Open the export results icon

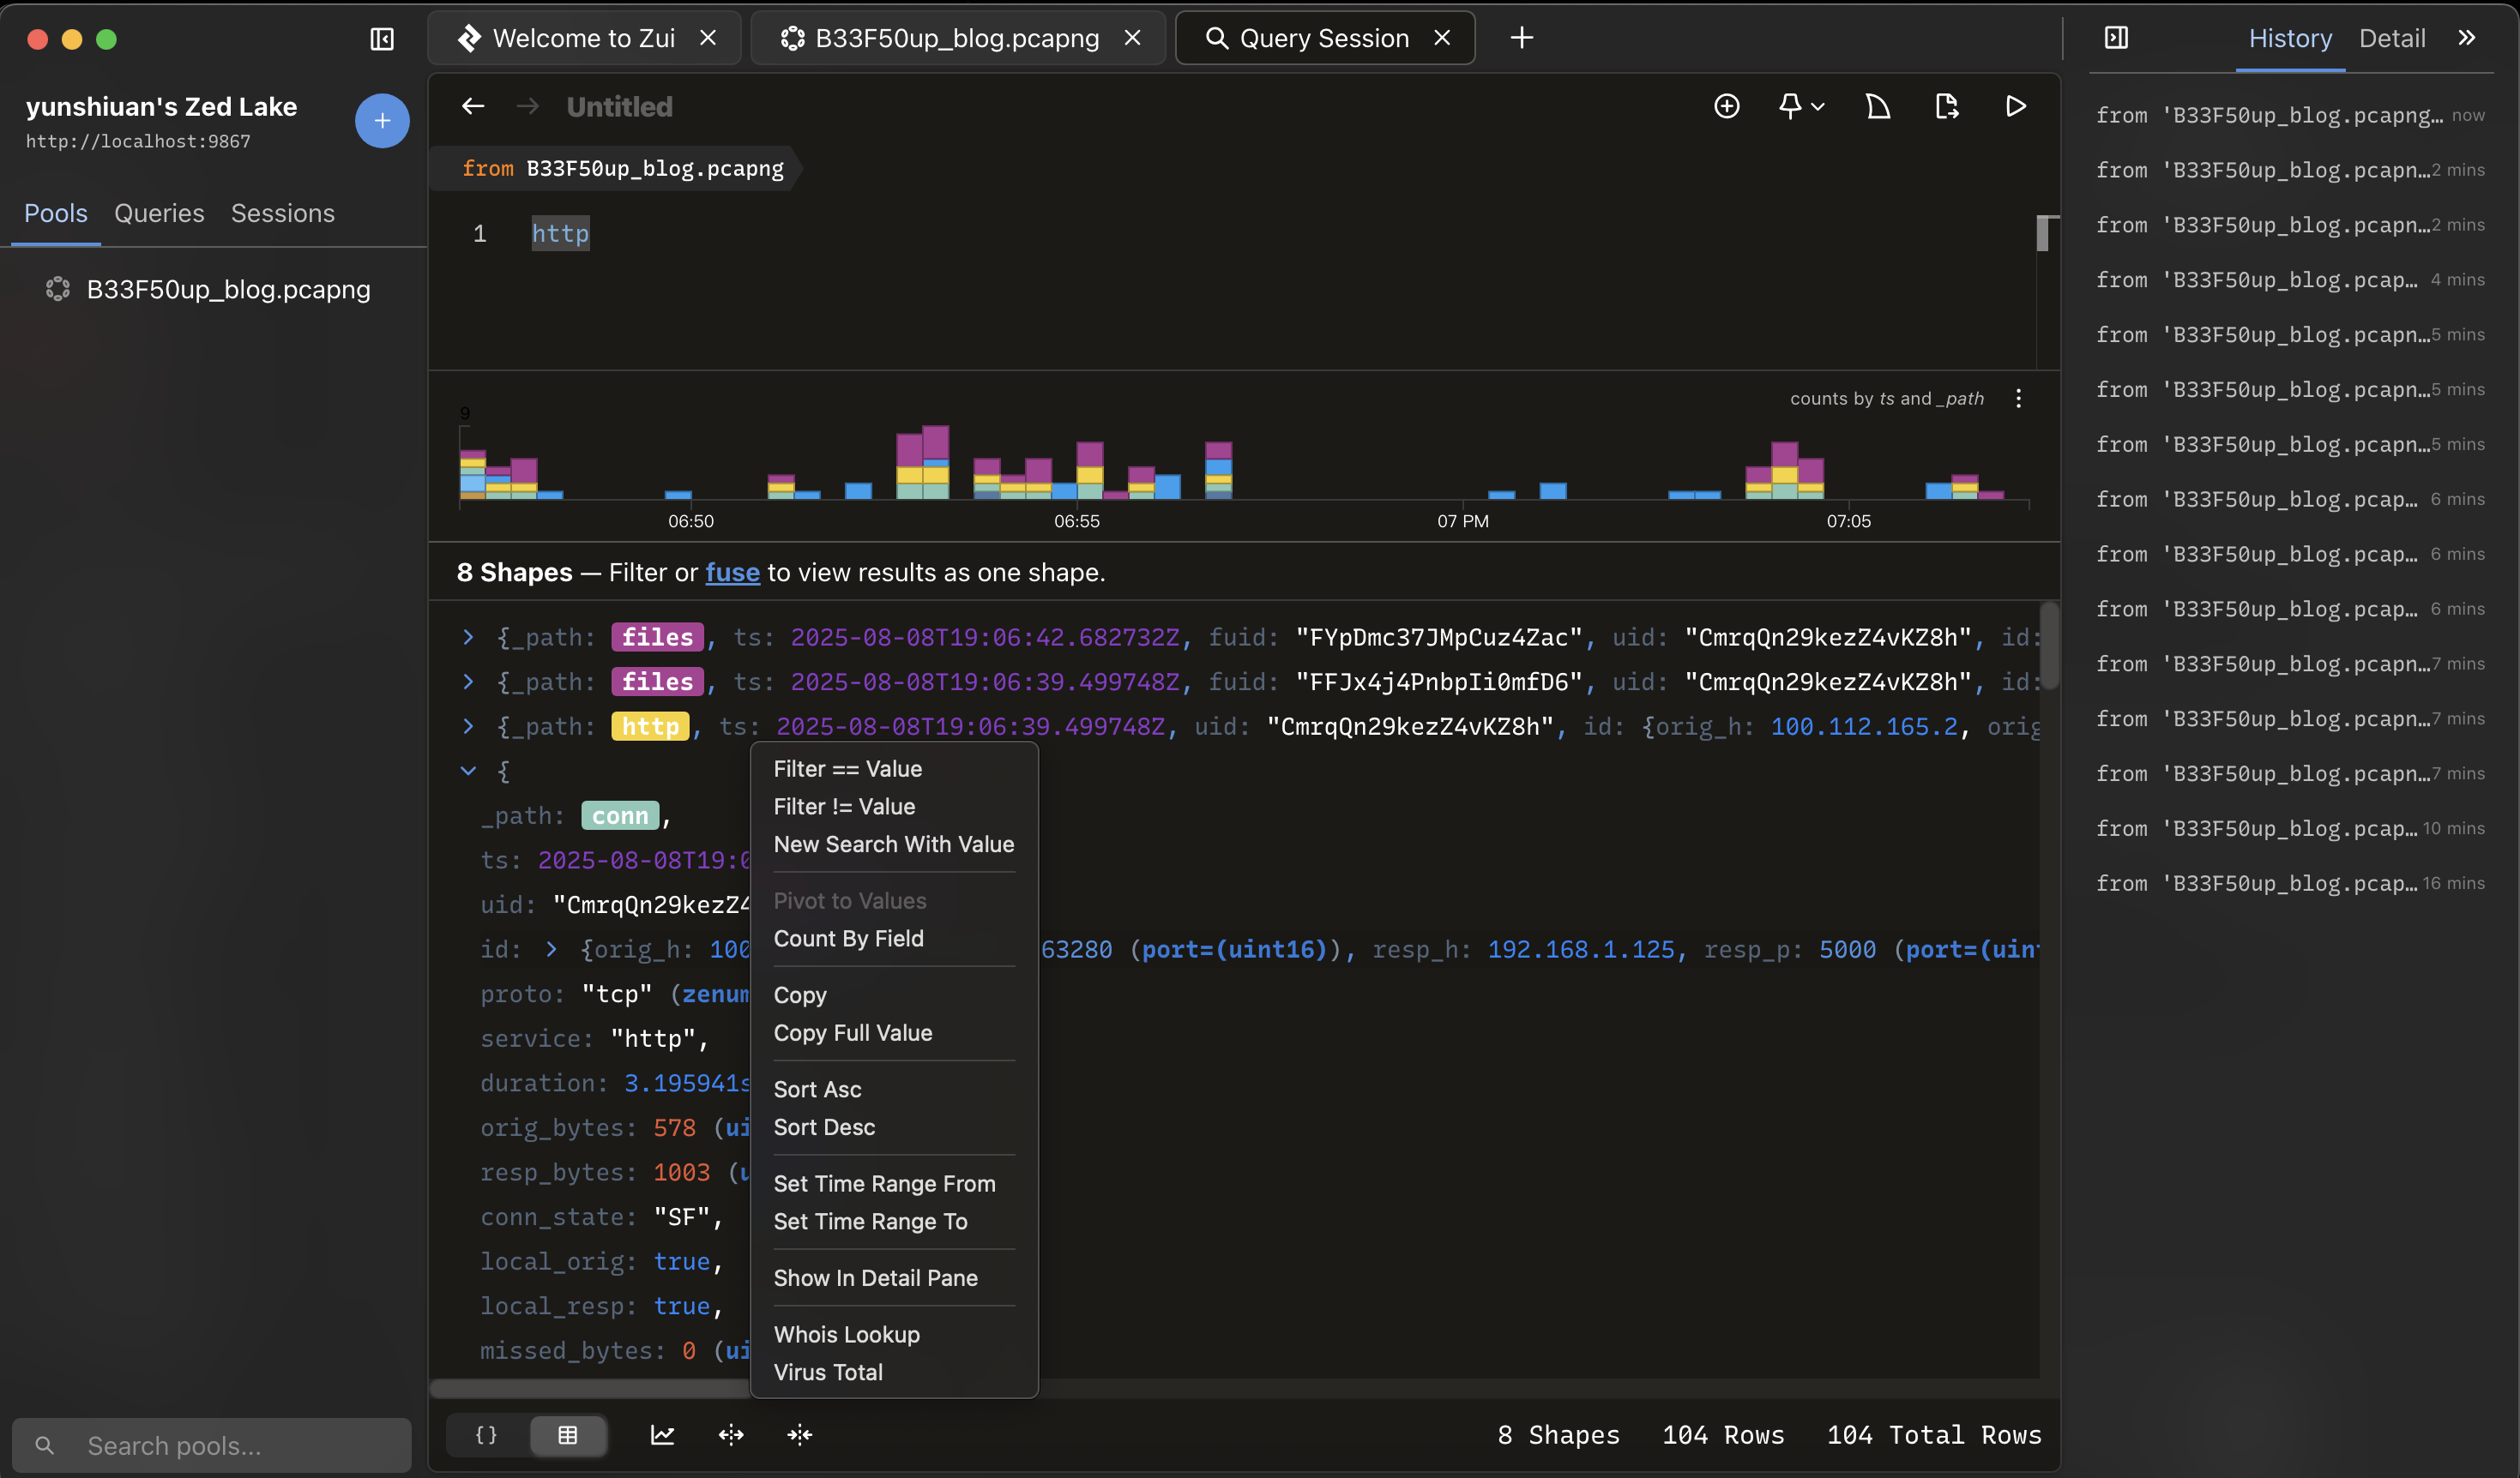click(x=1946, y=106)
